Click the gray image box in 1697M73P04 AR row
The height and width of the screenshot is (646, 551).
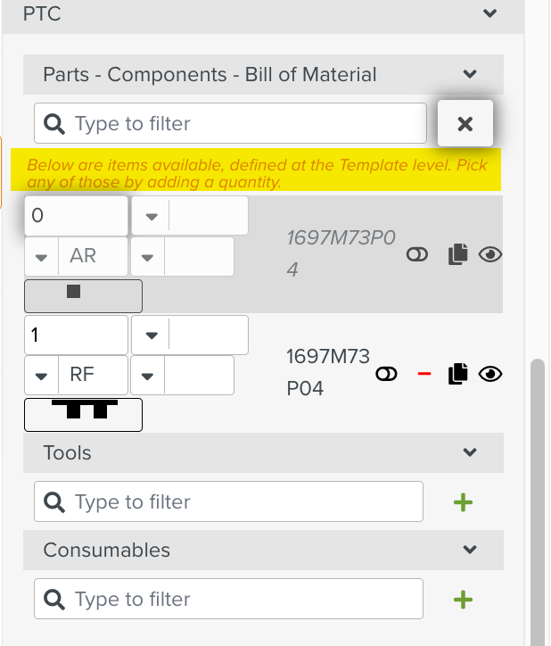[83, 296]
